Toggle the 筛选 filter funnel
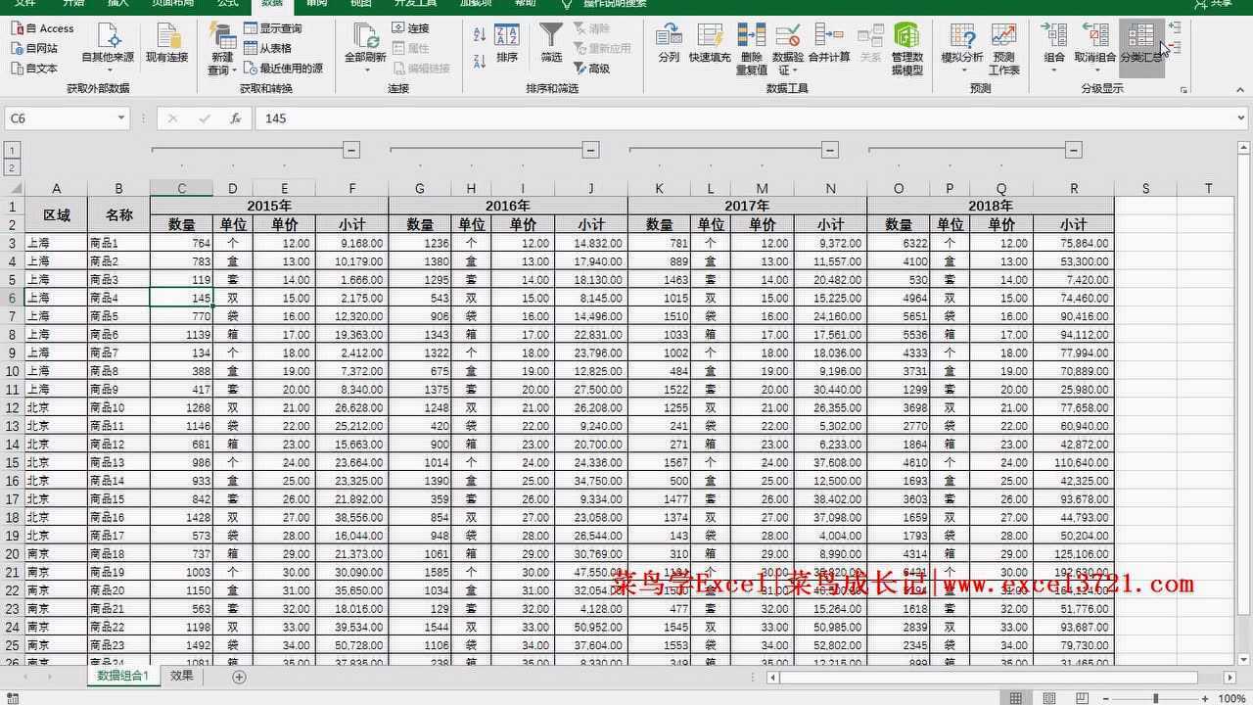Image resolution: width=1253 pixels, height=705 pixels. coord(551,44)
